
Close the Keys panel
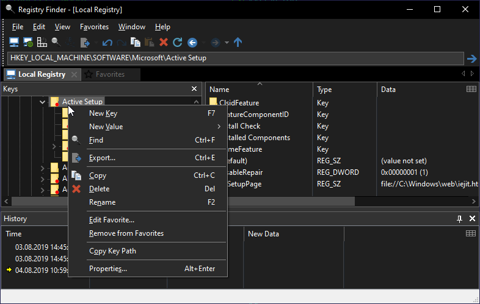pos(194,88)
